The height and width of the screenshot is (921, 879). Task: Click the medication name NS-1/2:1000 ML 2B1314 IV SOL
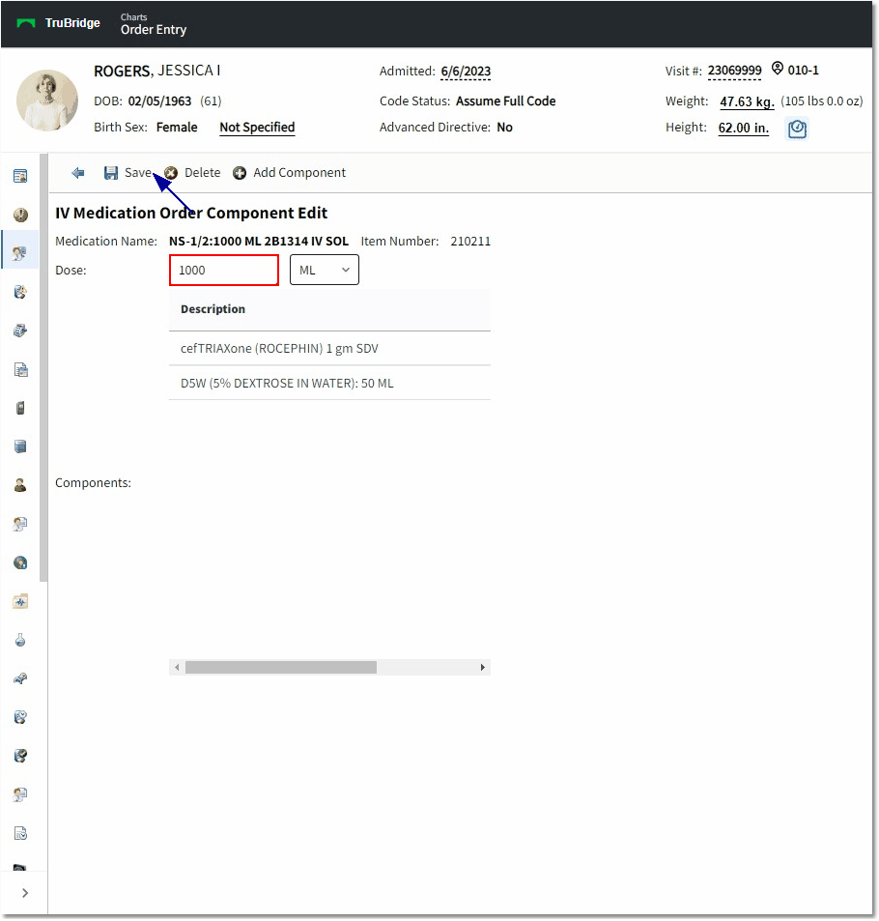258,241
